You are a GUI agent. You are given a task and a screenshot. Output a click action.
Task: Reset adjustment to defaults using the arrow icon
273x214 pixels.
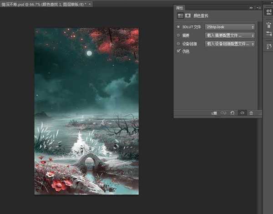point(233,112)
